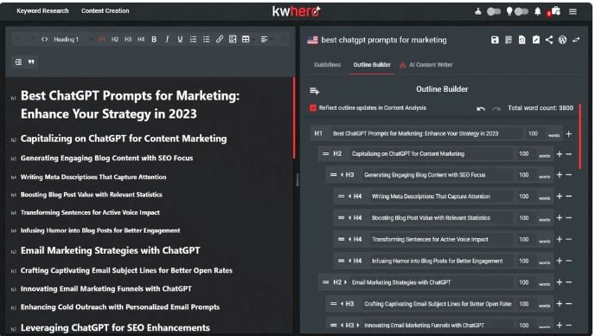Open the hamburger menu
The image size is (595, 336).
tap(573, 11)
